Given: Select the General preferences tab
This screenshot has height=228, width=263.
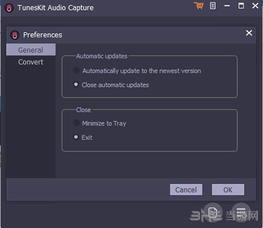Looking at the screenshot, I should pos(31,50).
